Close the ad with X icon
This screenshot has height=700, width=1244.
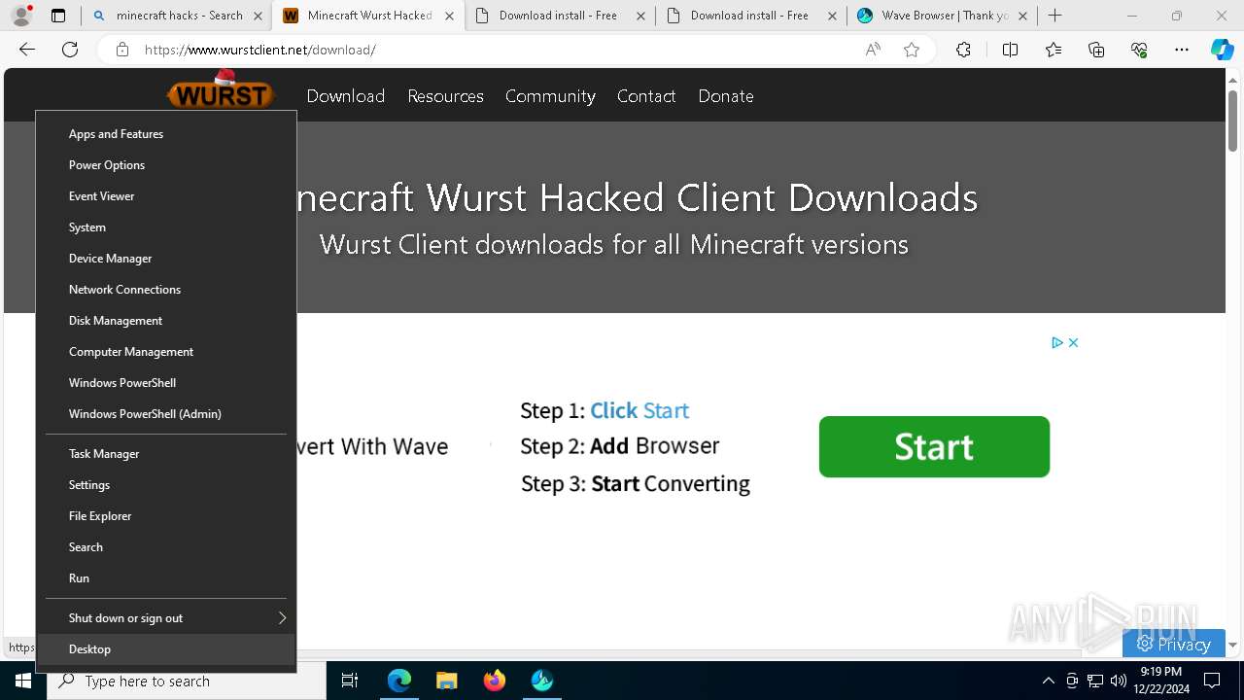(1073, 342)
